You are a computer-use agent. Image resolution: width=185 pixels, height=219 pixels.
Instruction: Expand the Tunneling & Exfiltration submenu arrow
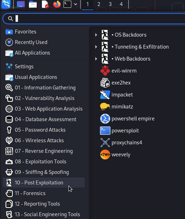pyautogui.click(x=96, y=47)
